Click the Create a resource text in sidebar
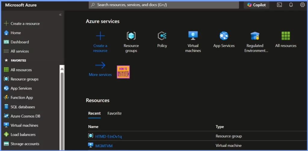 pyautogui.click(x=25, y=24)
